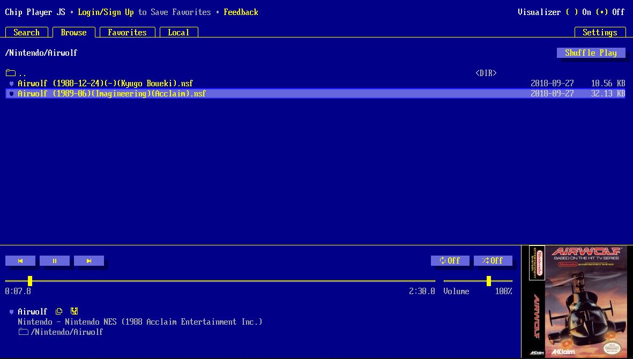The width and height of the screenshot is (633, 359).
Task: Skip to the next track
Action: (89, 261)
